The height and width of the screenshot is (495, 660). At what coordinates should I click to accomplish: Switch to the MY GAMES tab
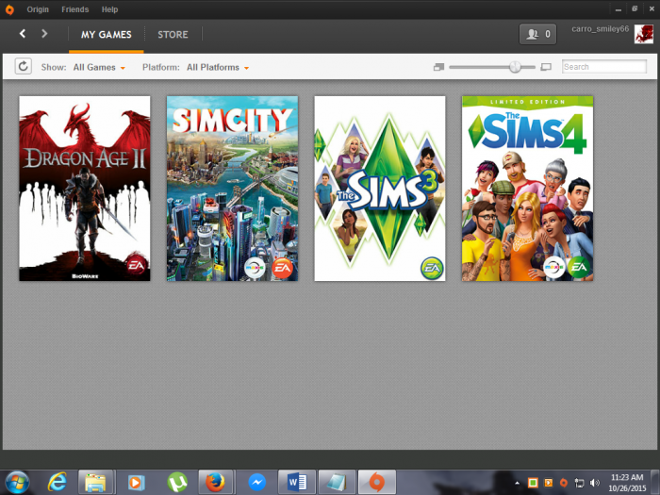point(106,35)
